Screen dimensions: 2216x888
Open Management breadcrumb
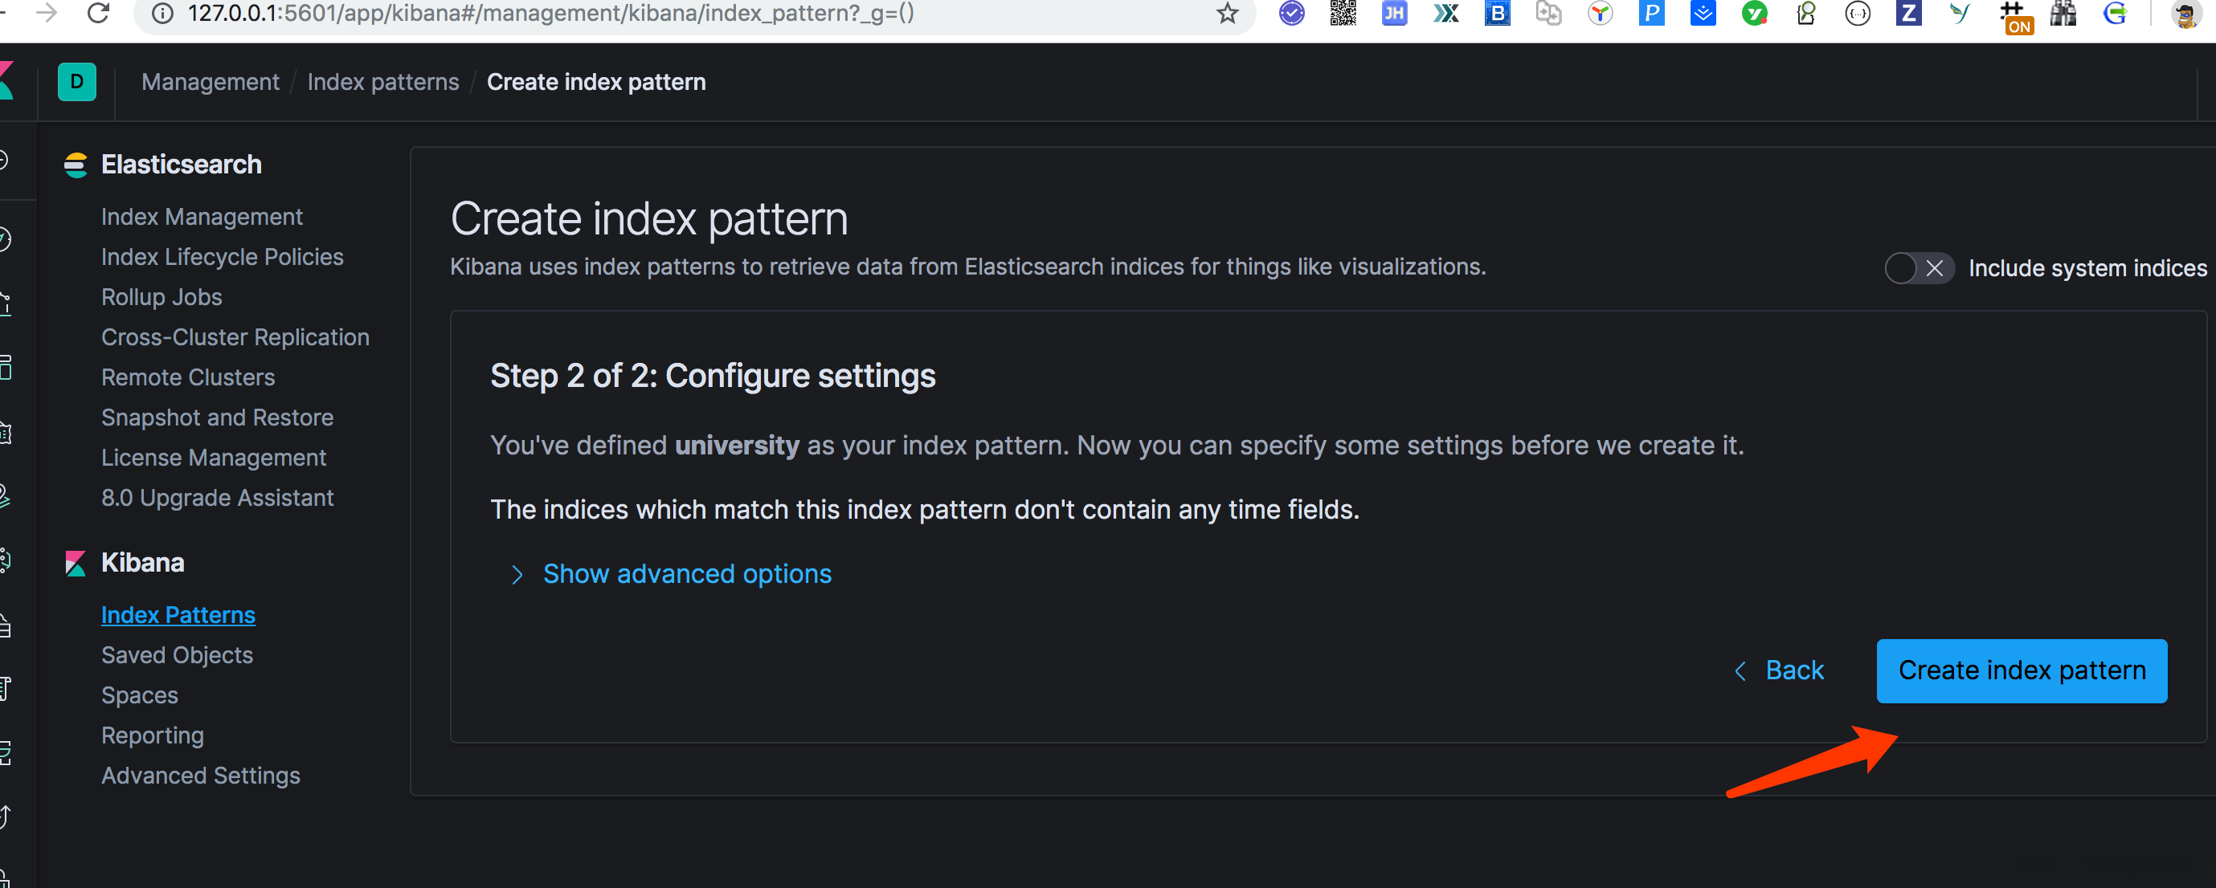point(210,83)
